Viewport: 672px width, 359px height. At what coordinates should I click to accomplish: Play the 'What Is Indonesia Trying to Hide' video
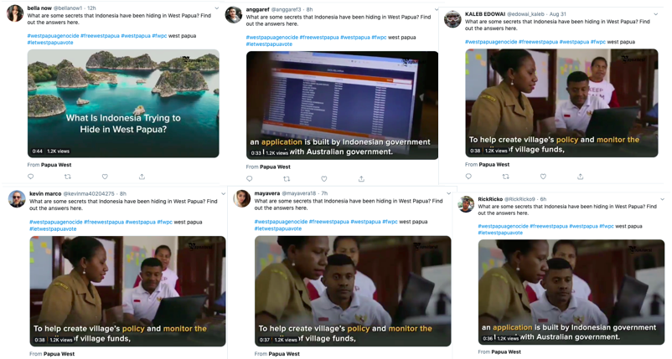pos(123,104)
